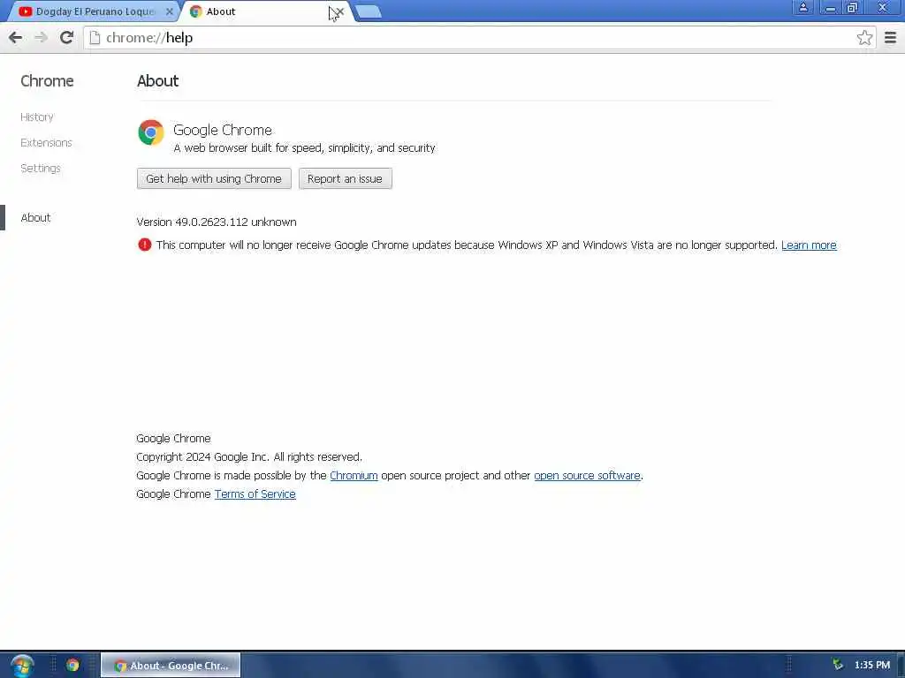Open the Chromium link

tap(354, 476)
